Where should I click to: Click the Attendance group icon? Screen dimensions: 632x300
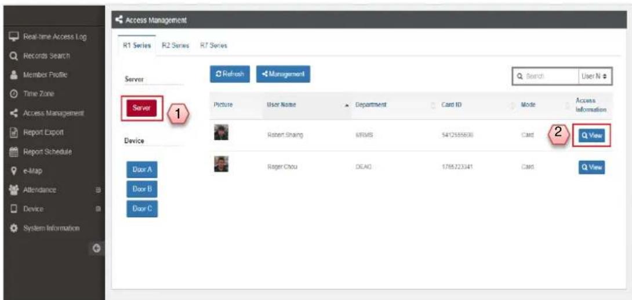click(13, 189)
